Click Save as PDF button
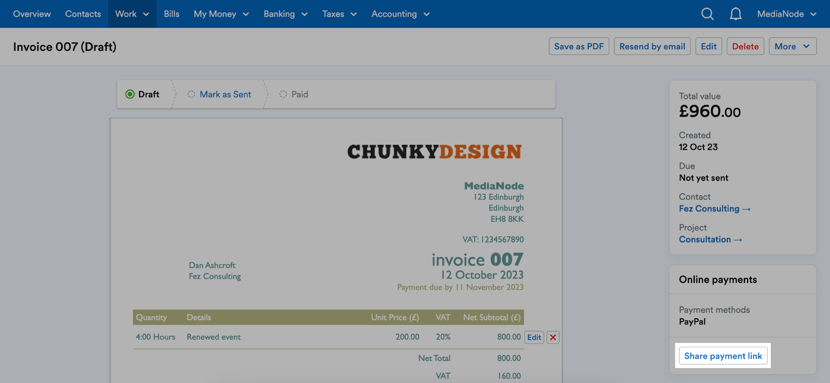830x383 pixels. [579, 46]
